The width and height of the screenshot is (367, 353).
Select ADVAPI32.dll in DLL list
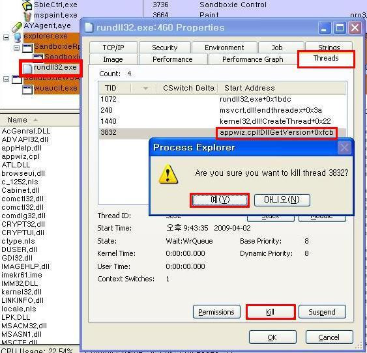[25, 139]
